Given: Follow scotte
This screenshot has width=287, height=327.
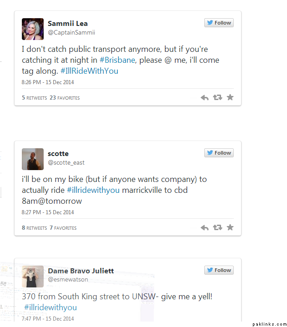Looking at the screenshot, I should click(219, 153).
